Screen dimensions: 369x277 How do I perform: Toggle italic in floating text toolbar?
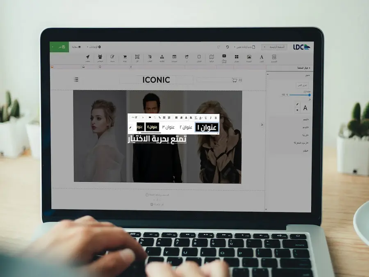[x=211, y=118]
